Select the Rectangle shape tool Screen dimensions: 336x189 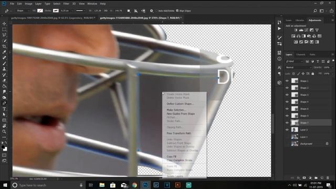pos(4,120)
